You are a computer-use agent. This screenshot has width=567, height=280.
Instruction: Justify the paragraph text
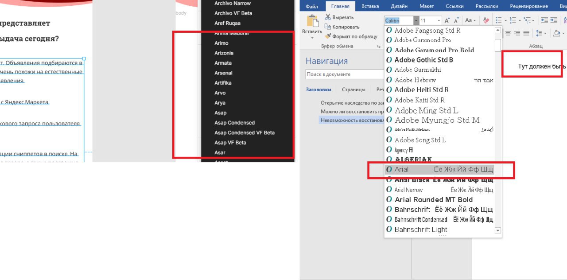coord(526,33)
